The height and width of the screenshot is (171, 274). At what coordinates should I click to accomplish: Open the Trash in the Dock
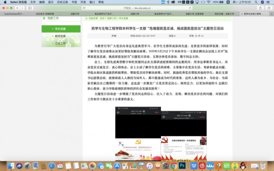pos(263,166)
